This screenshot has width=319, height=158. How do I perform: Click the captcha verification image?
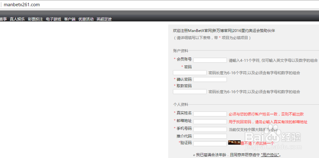(234, 142)
